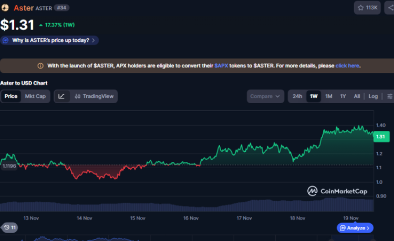
Task: Select the All time range
Action: (357, 96)
